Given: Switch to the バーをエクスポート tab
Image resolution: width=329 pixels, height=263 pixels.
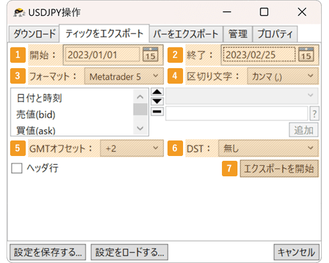Looking at the screenshot, I should pos(186,34).
